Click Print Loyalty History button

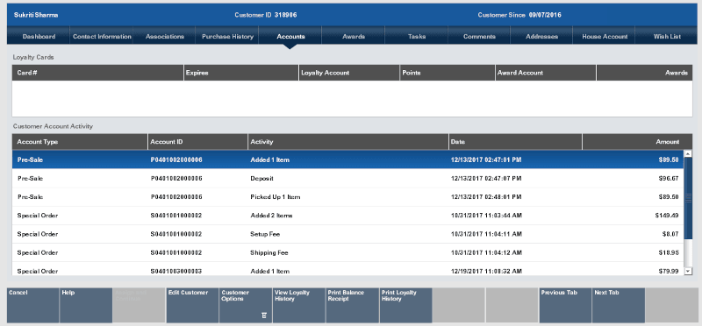(x=405, y=306)
